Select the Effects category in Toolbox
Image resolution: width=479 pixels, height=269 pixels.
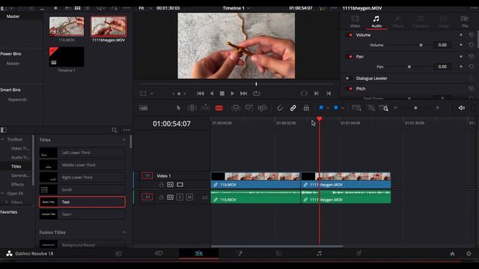(x=17, y=185)
